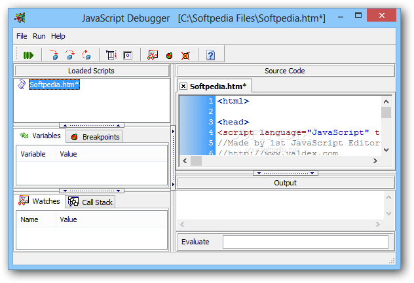
Task: Open the File menu
Action: (x=22, y=36)
